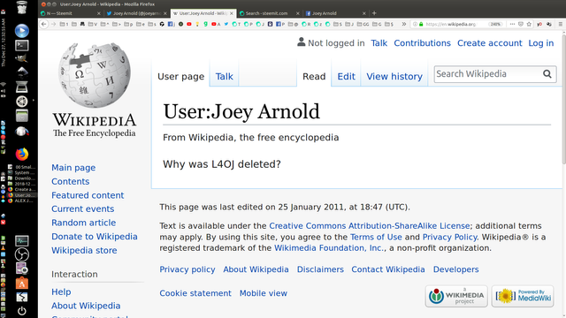Open bookmark folder labeled $

[x=389, y=24]
